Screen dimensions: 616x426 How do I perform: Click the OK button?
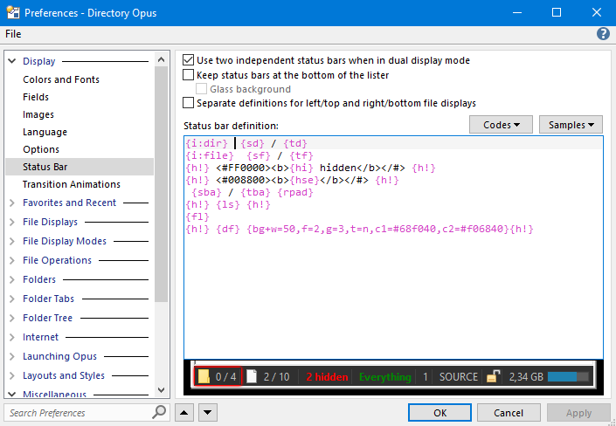pyautogui.click(x=440, y=413)
